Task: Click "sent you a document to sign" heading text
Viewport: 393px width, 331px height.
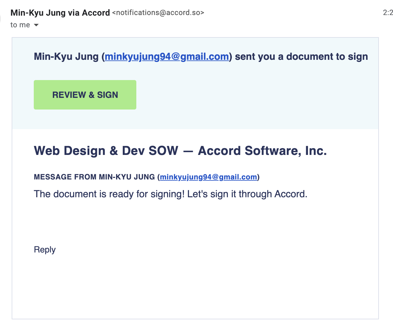Action: [x=302, y=57]
